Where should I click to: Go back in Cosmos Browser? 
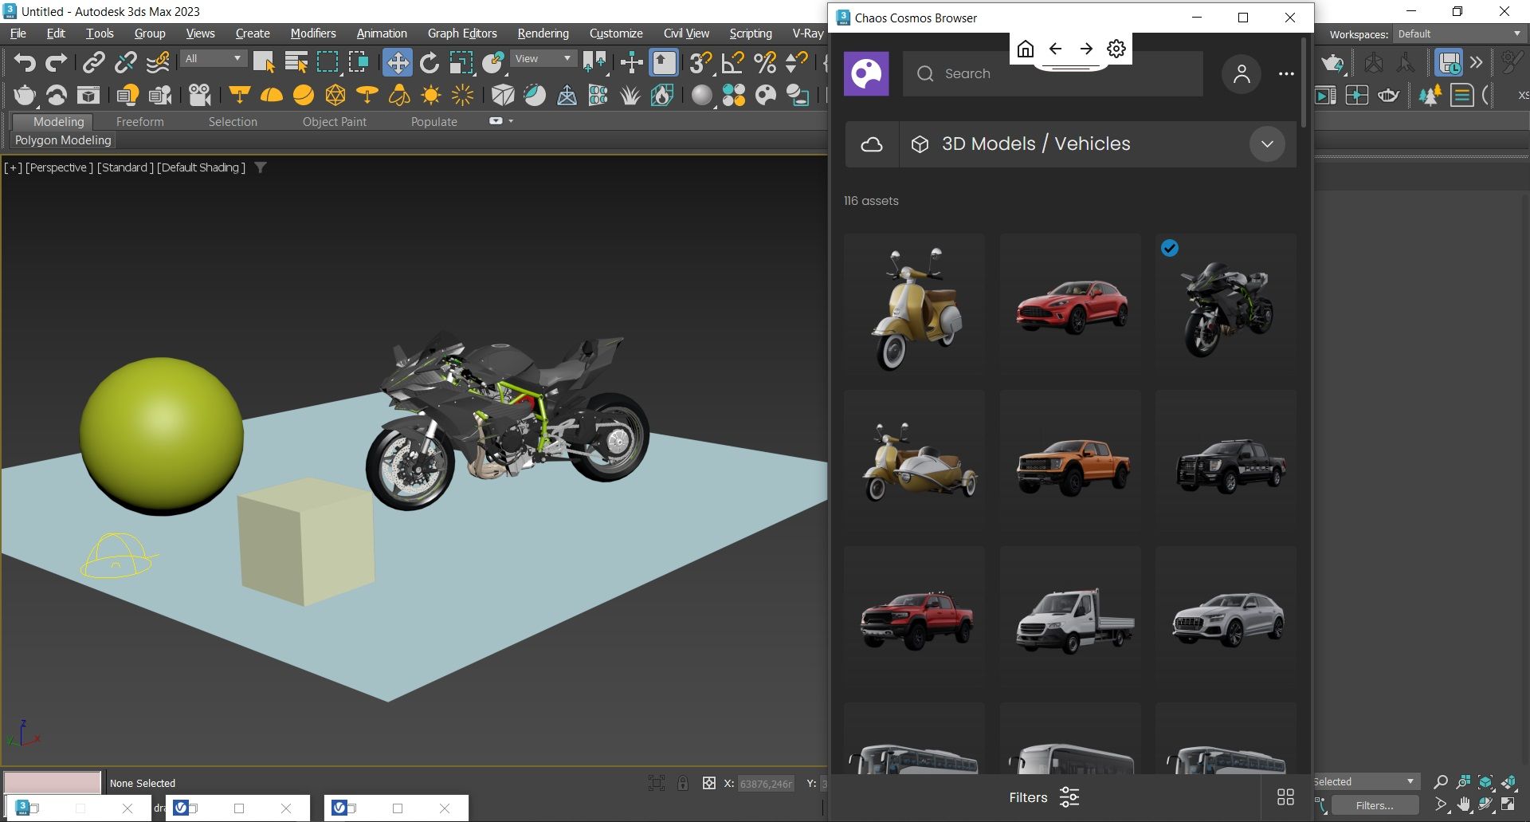point(1055,49)
